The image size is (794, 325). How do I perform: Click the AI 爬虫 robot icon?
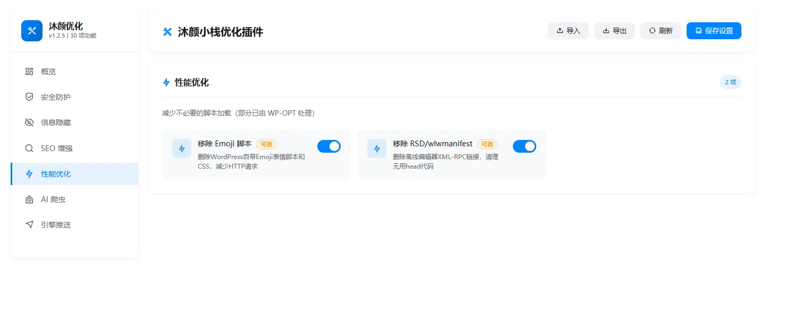pyautogui.click(x=29, y=199)
